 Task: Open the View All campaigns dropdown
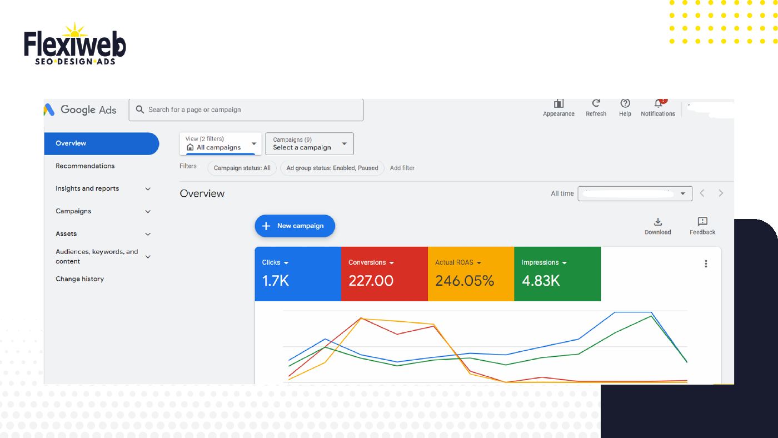click(221, 143)
